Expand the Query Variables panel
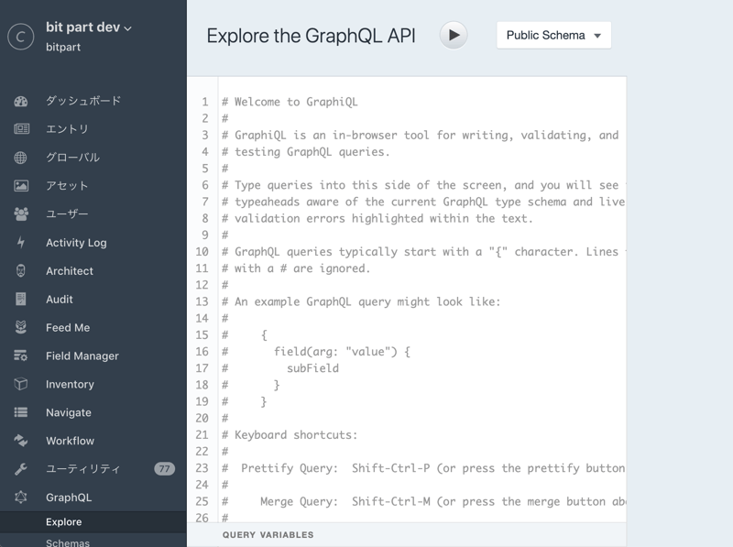 [x=268, y=534]
